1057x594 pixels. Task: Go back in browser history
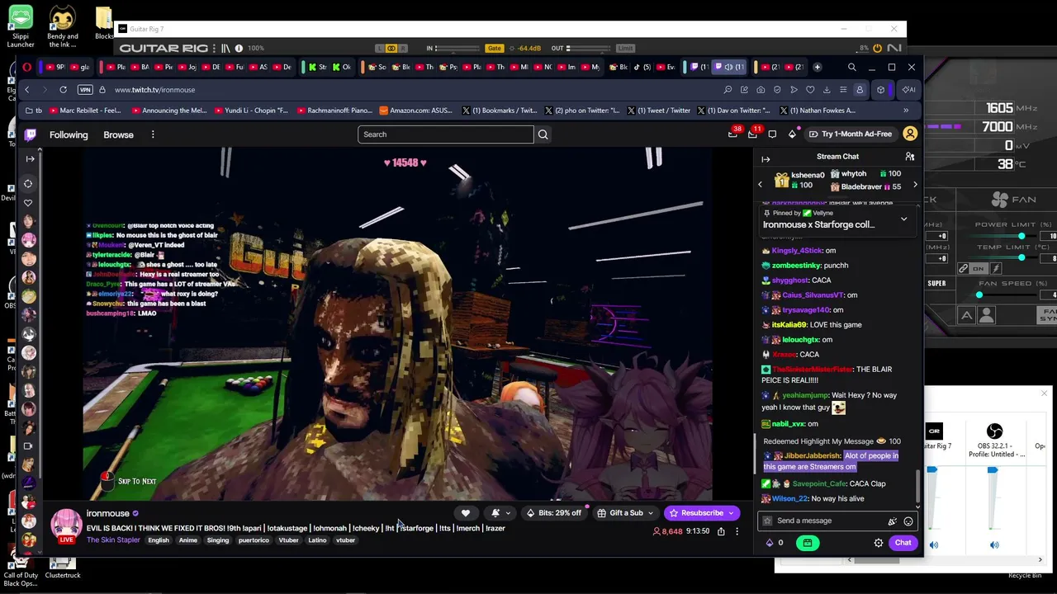[x=26, y=89]
